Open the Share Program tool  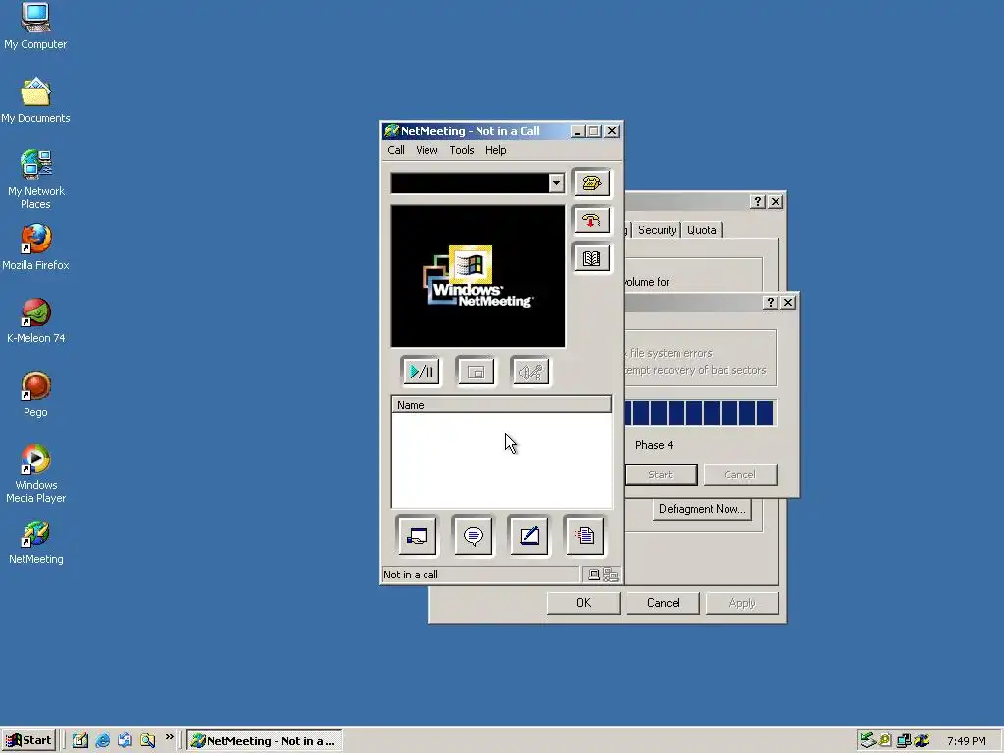pos(417,536)
